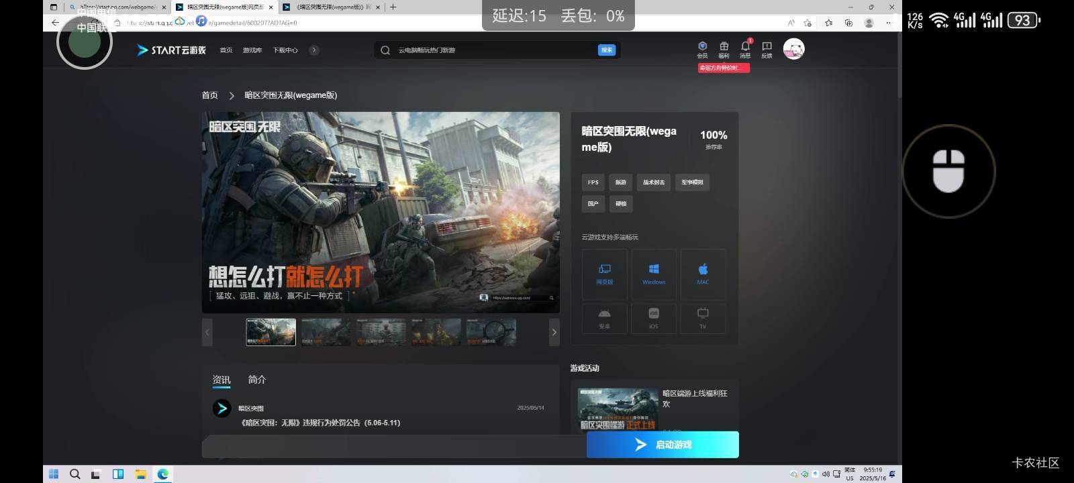This screenshot has width=1074, height=483.
Task: Click the 战术射击 tag
Action: tap(654, 182)
